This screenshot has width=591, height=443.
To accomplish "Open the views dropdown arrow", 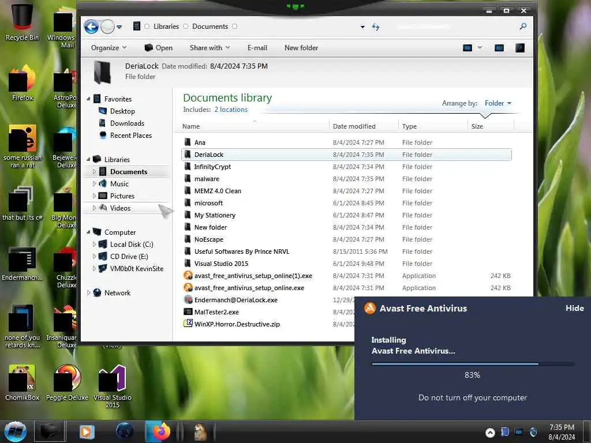I will [x=480, y=47].
